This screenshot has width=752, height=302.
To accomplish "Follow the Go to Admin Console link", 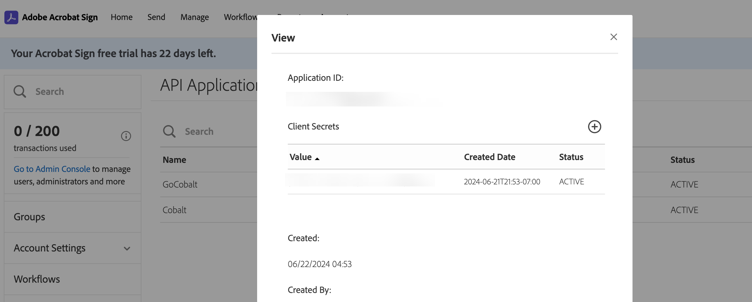I will (x=52, y=169).
